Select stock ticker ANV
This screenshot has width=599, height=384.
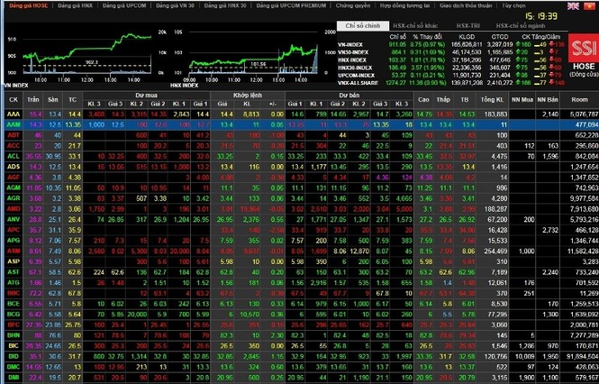(14, 219)
